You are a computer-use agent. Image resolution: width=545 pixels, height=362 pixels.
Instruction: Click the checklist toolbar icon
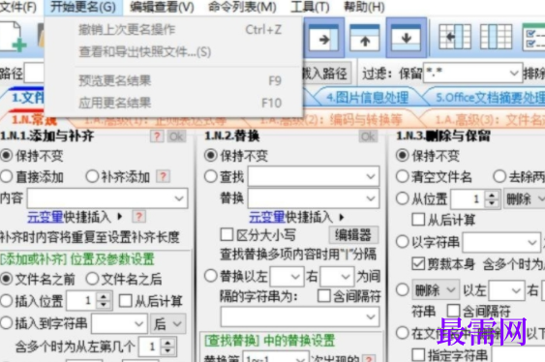click(x=534, y=37)
